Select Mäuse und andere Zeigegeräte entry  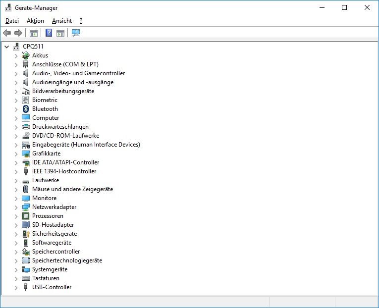pos(72,189)
